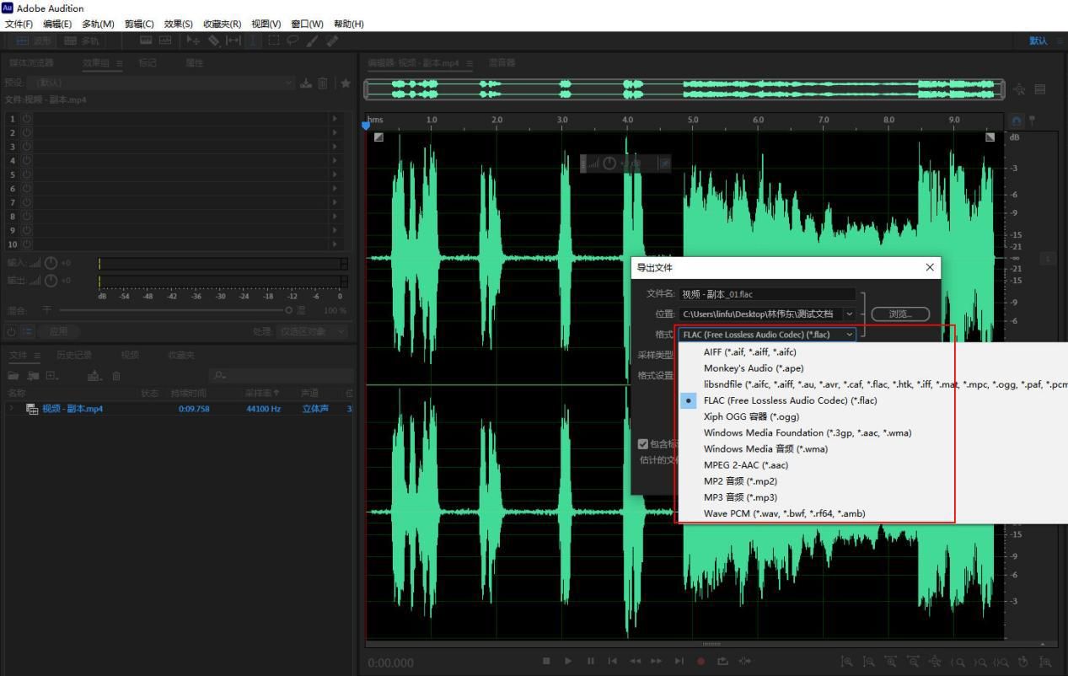The height and width of the screenshot is (676, 1068).
Task: Click the open file folder icon in Files panel
Action: coord(13,374)
